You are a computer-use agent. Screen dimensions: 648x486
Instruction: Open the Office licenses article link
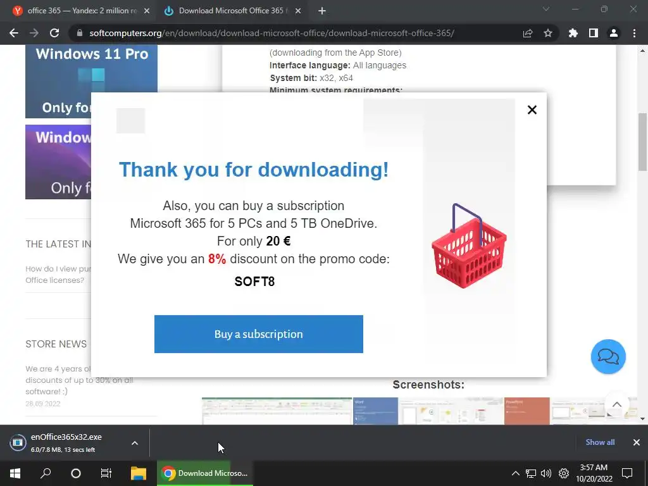tap(58, 275)
